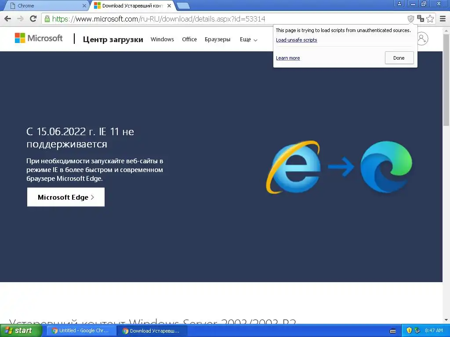Viewport: 450px width, 337px height.
Task: Bookmark this page with the star icon
Action: coord(430,19)
